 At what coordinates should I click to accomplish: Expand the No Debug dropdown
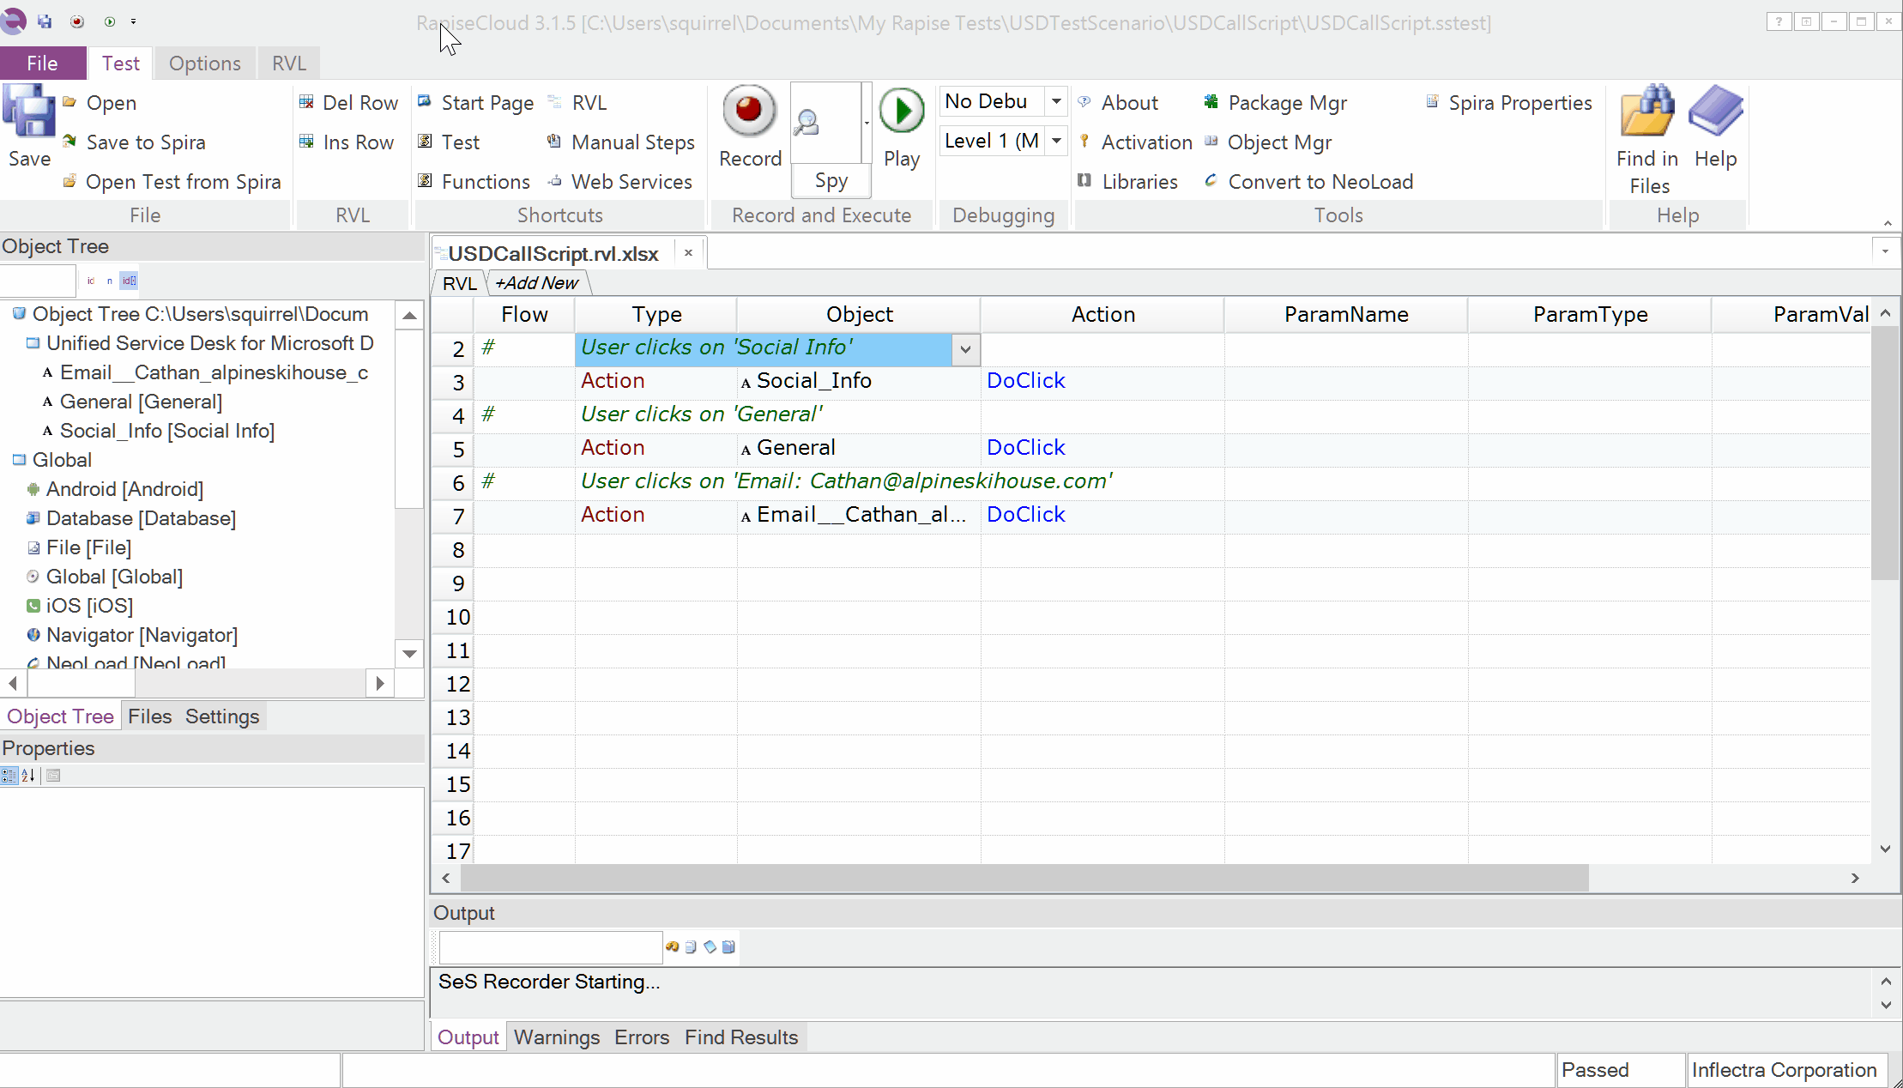pos(1056,101)
